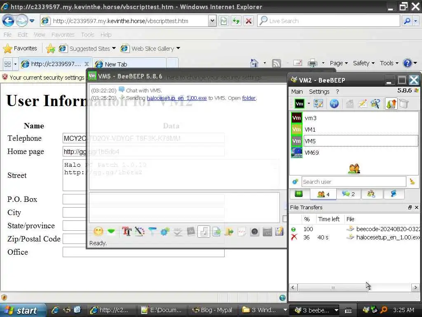
Task: Select user VM69 in contact list
Action: click(355, 153)
